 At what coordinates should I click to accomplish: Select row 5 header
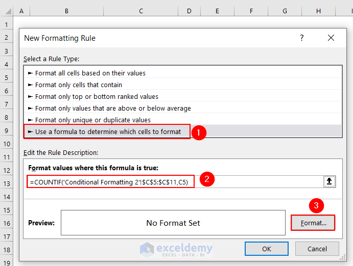(7, 77)
